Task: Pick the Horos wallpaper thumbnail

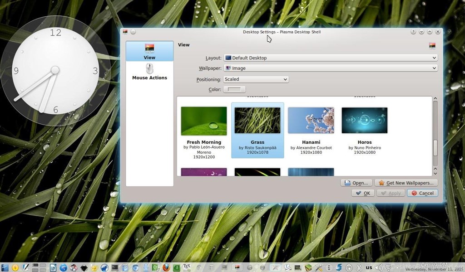Action: pyautogui.click(x=364, y=121)
